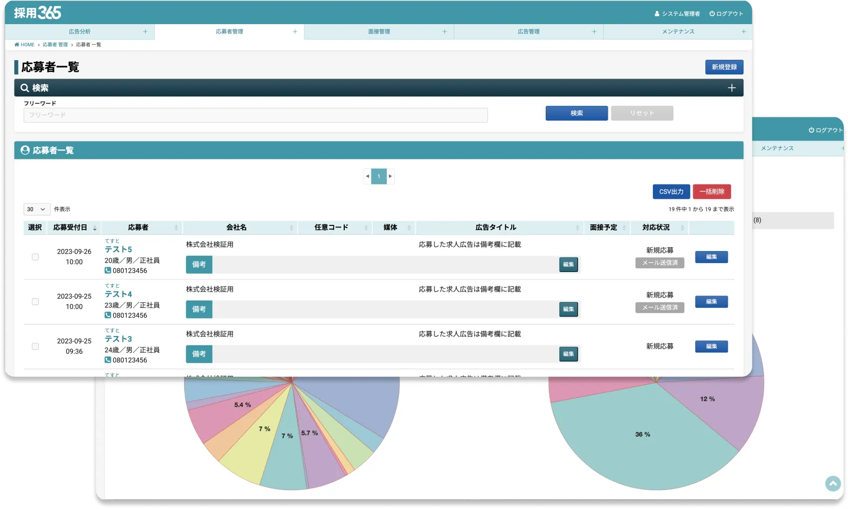Sort by 応募者 column arrow
Screen dimensions: 848x509
pyautogui.click(x=176, y=228)
